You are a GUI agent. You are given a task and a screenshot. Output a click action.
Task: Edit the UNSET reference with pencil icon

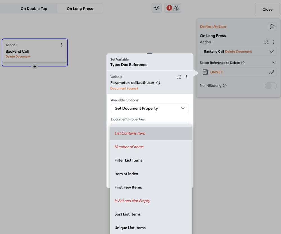pos(271,72)
